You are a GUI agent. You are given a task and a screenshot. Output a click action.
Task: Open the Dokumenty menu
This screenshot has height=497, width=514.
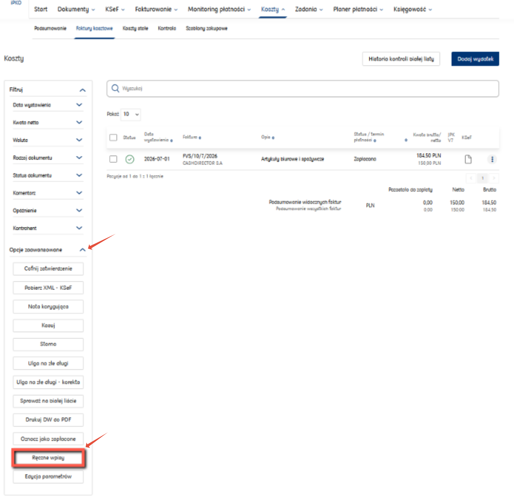click(76, 9)
